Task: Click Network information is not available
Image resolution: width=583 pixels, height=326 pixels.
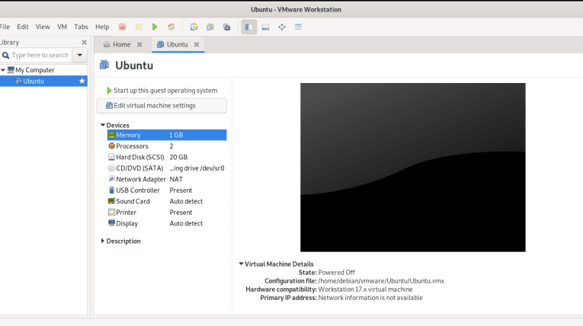Action: tap(370, 298)
